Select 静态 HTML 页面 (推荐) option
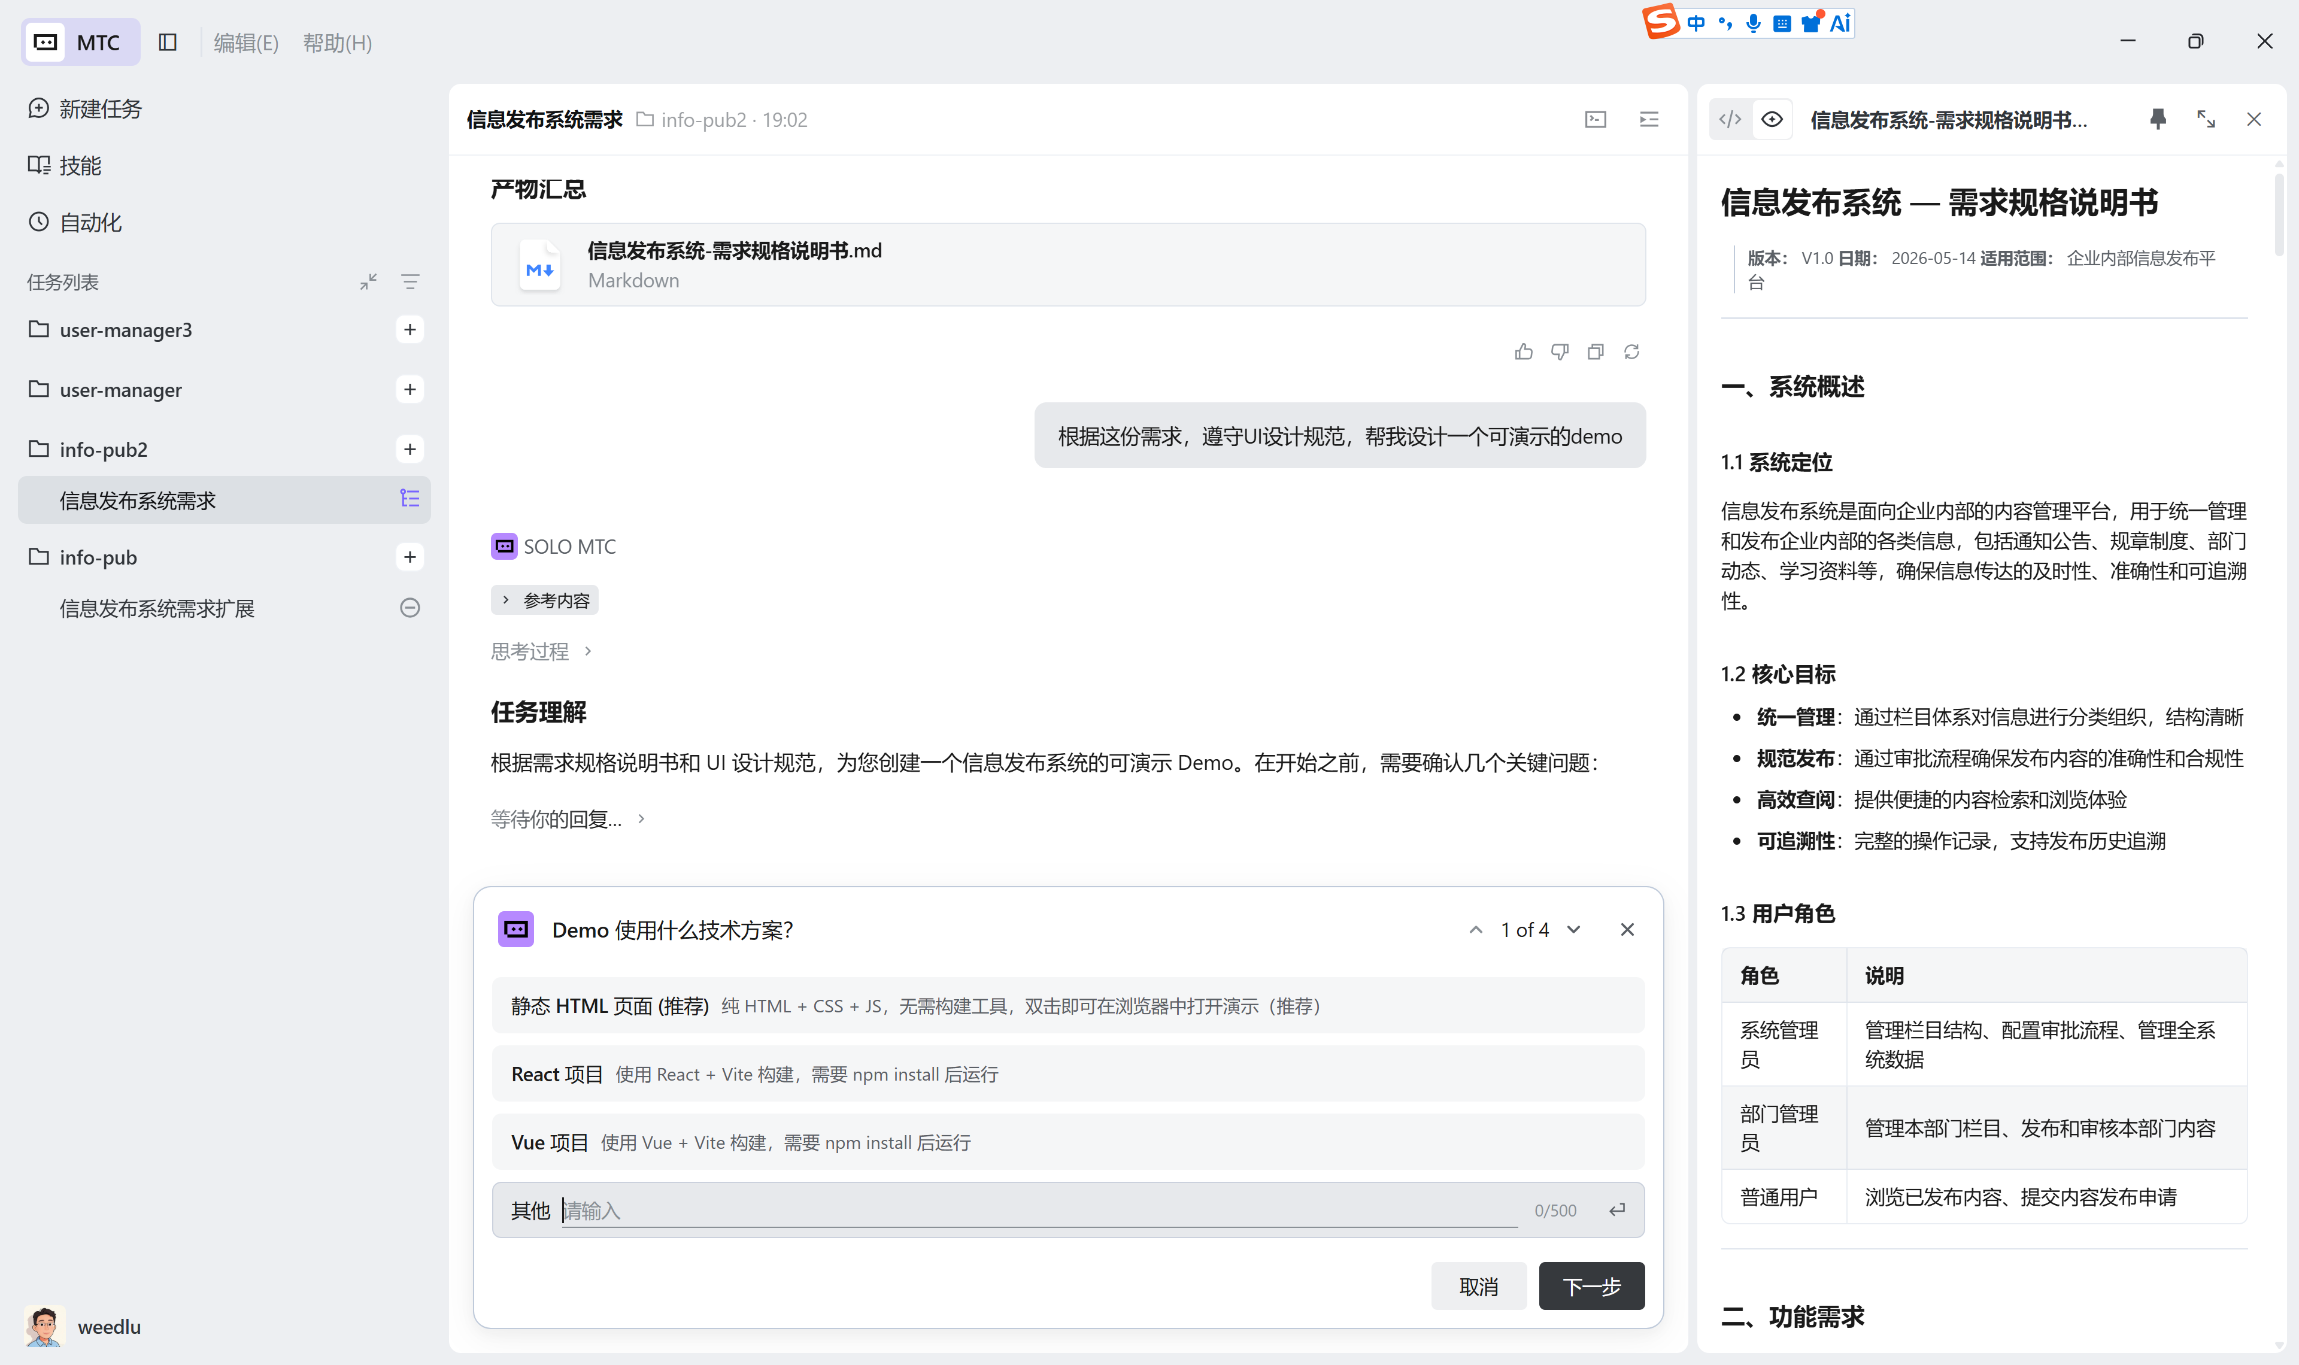 point(1067,1005)
